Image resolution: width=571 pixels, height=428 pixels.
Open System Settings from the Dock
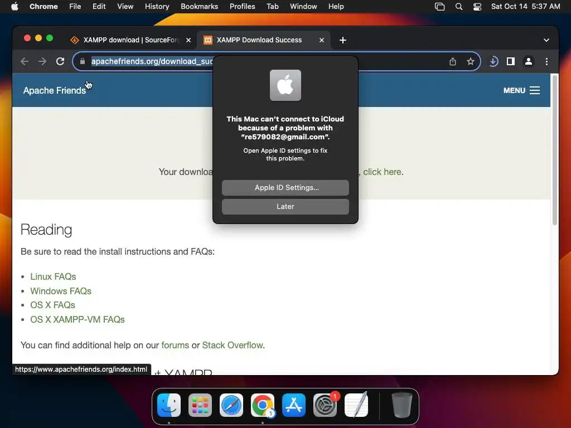[325, 405]
